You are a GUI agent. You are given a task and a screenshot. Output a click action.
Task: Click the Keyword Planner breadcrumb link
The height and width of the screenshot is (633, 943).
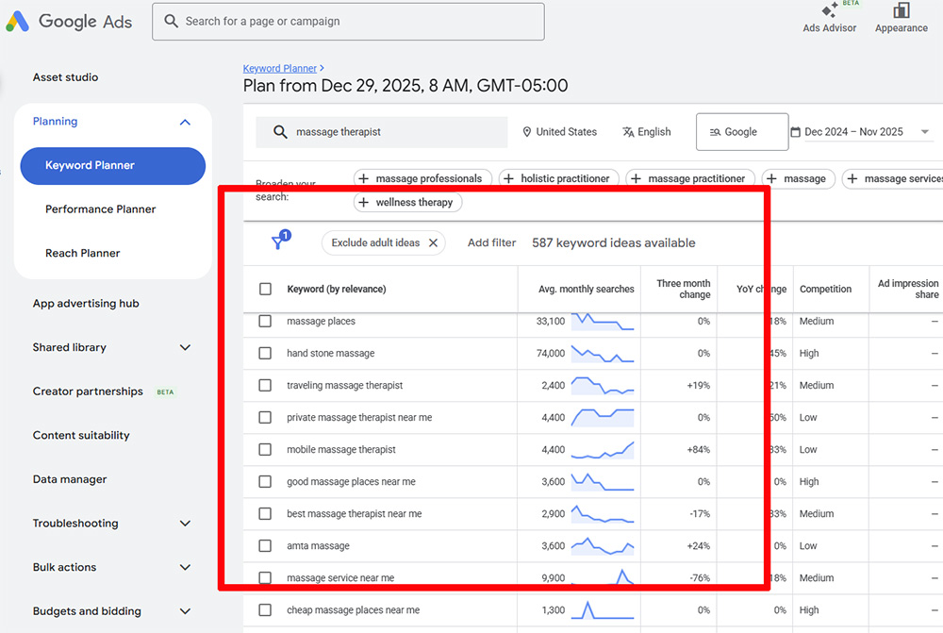pyautogui.click(x=280, y=68)
